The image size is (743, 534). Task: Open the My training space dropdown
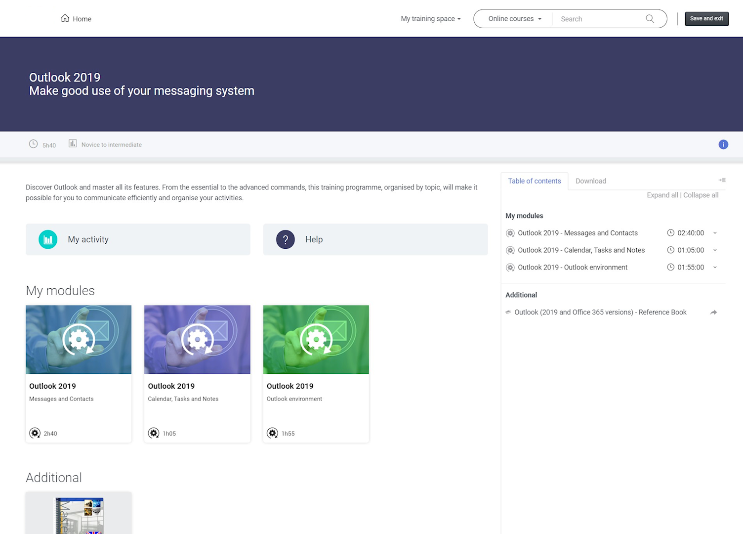431,19
